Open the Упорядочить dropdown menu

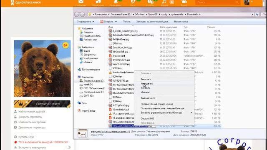86,22
